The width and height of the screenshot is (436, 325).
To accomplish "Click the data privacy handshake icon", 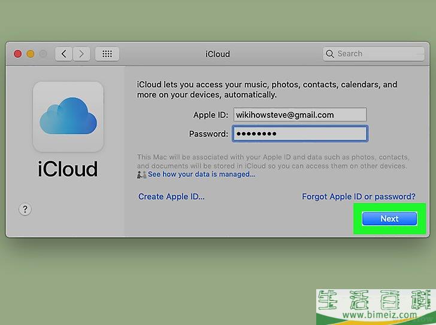I will pos(141,174).
